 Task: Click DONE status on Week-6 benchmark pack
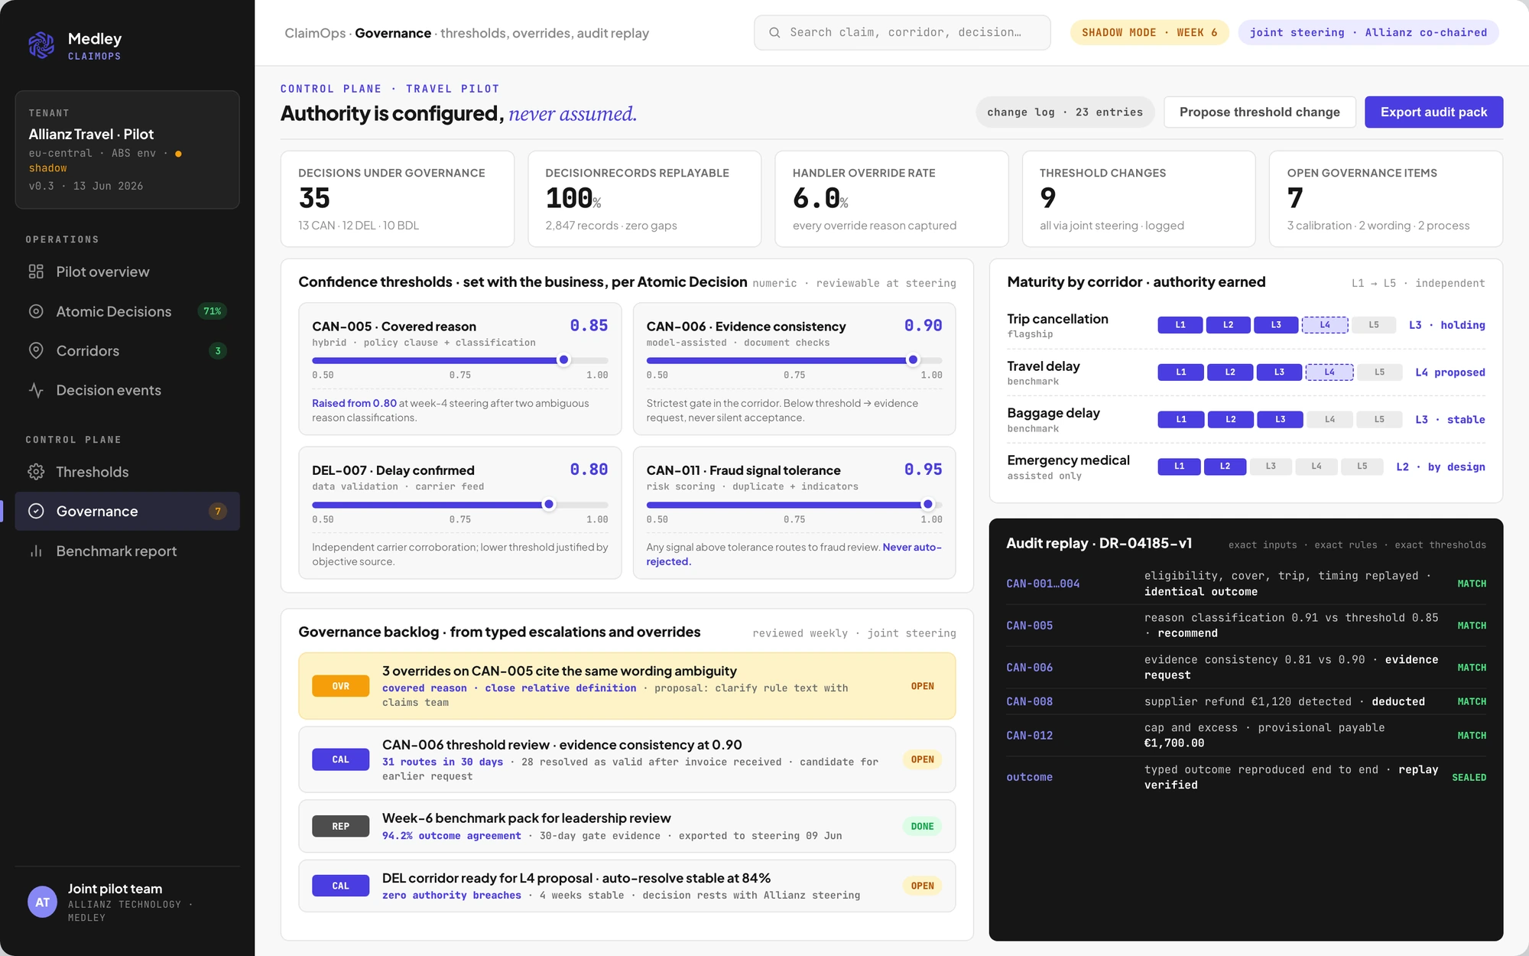pyautogui.click(x=923, y=826)
